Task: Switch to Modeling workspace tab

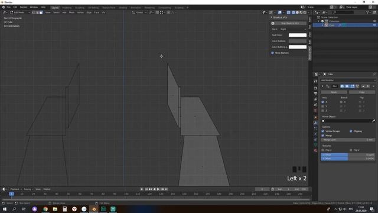Action: pos(67,8)
